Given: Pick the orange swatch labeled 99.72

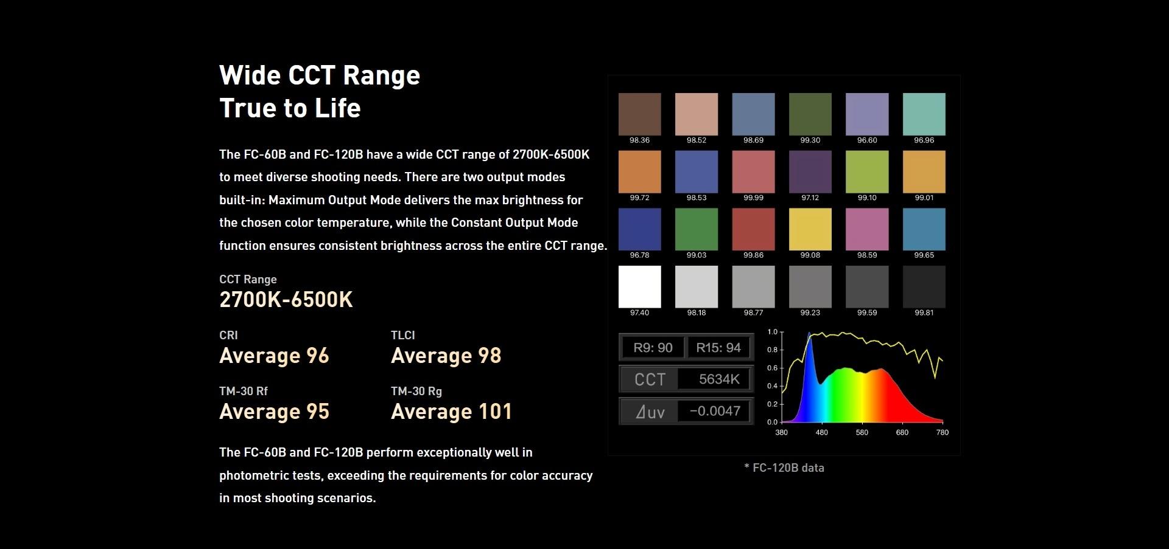Looking at the screenshot, I should (639, 172).
